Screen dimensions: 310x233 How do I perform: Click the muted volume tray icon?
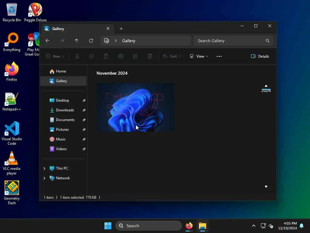pos(271,226)
